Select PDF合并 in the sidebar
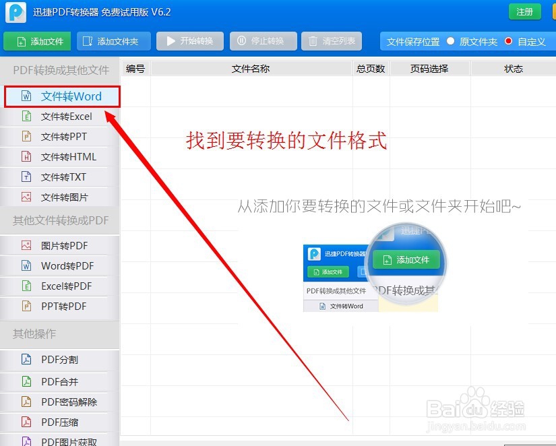Image resolution: width=556 pixels, height=446 pixels. (59, 382)
